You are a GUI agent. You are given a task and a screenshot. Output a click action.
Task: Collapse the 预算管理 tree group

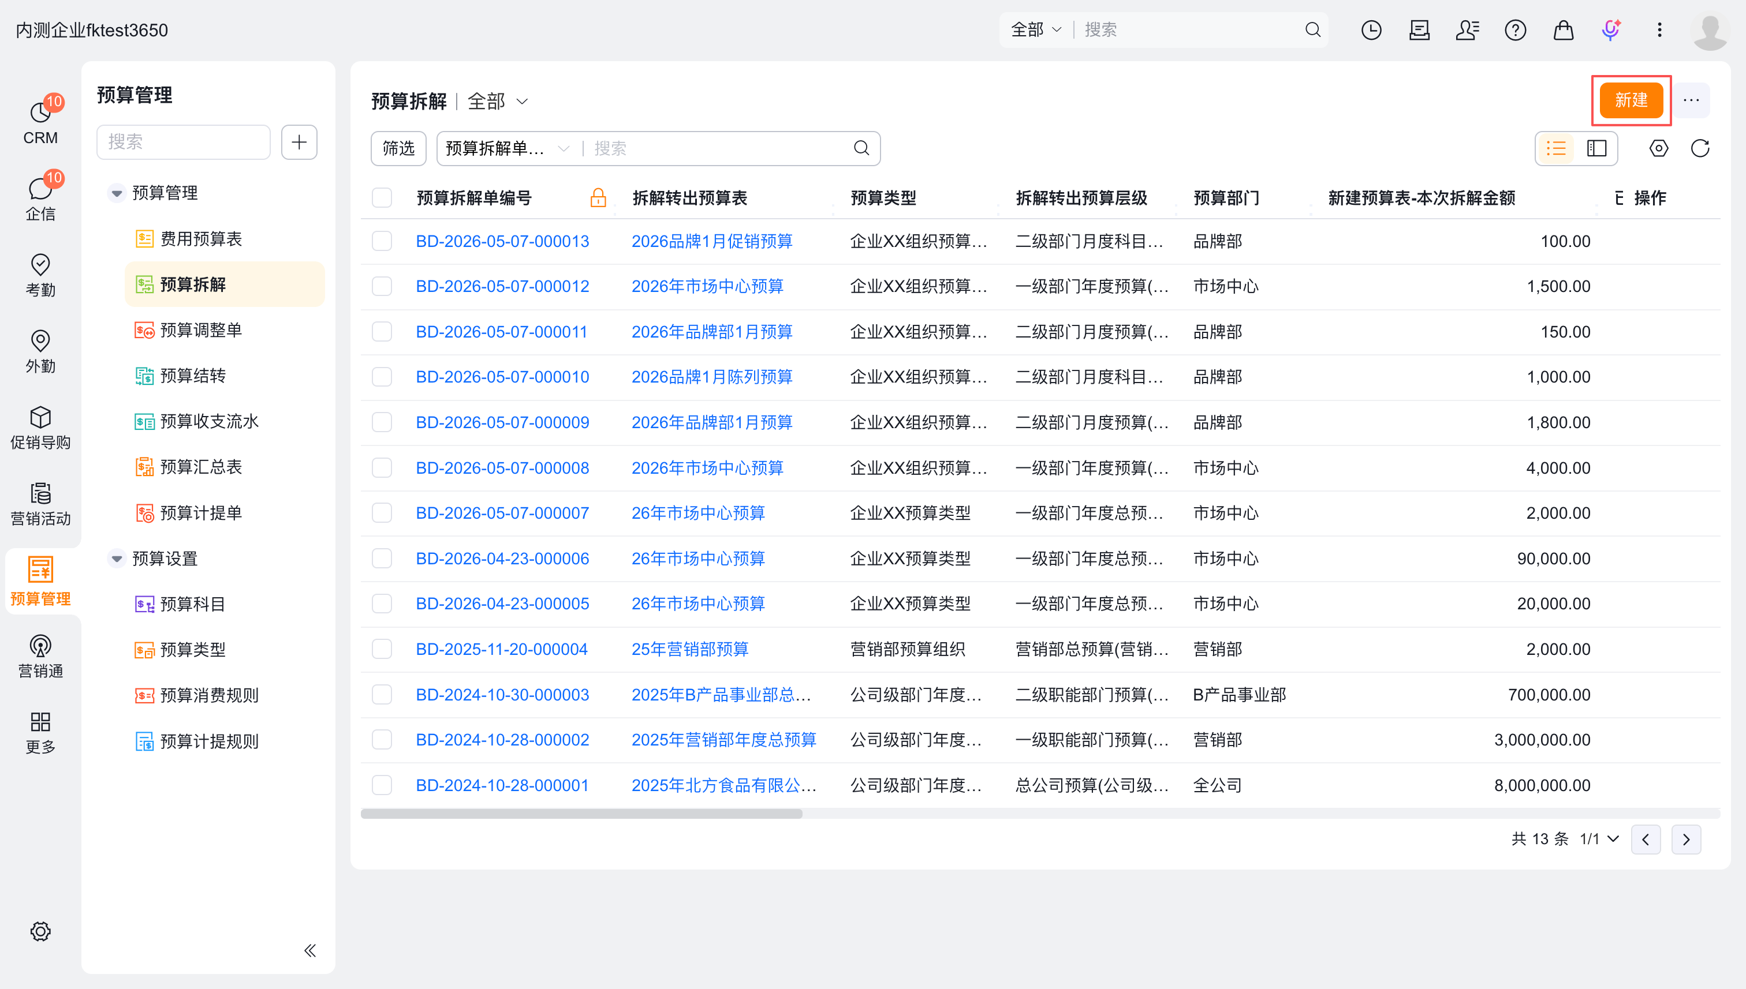click(117, 193)
